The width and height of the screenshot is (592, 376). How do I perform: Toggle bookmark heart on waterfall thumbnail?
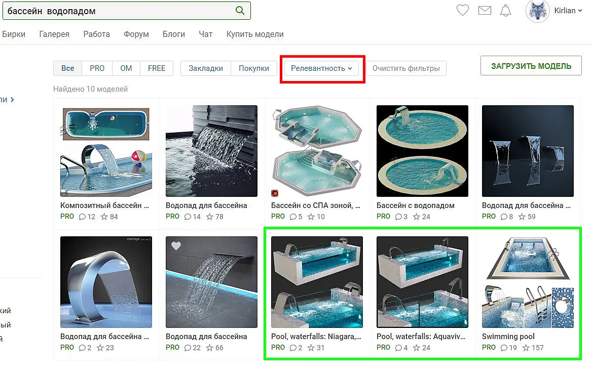click(176, 245)
